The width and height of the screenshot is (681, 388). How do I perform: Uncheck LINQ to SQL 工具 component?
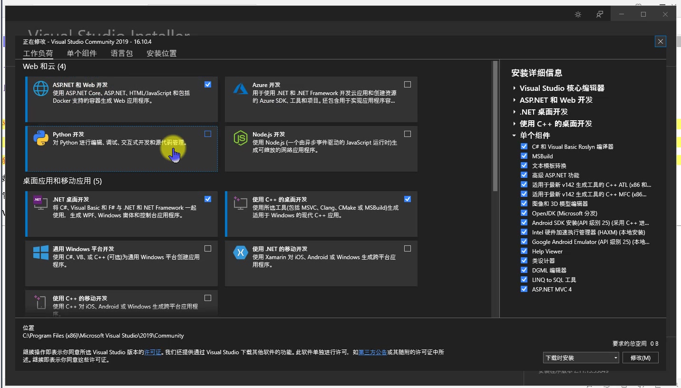[x=524, y=280]
